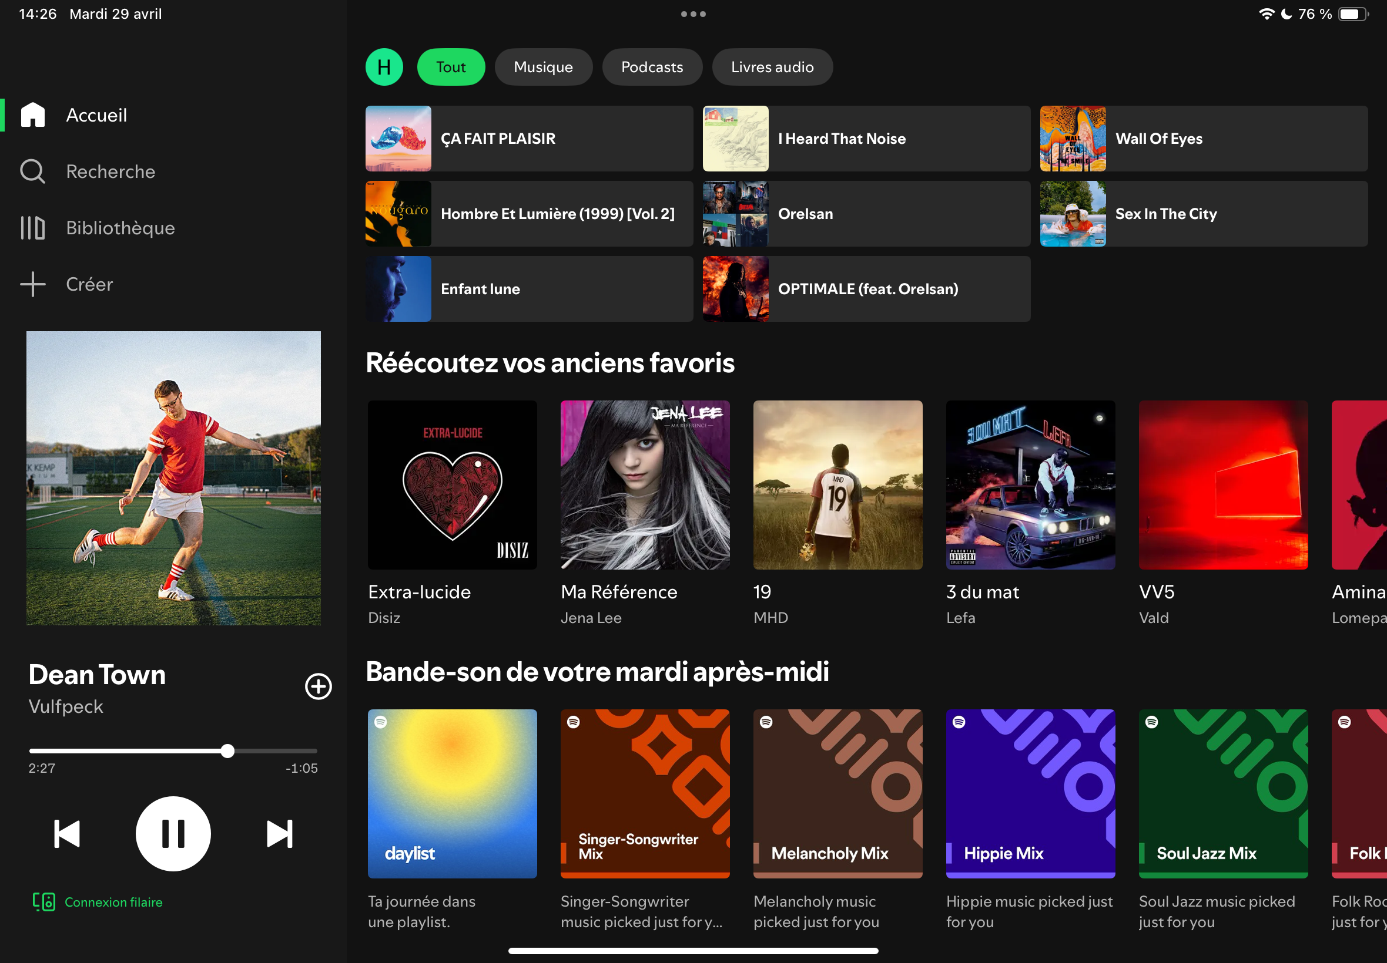The height and width of the screenshot is (963, 1387).
Task: Open the Extra-lucide album cover
Action: click(453, 485)
